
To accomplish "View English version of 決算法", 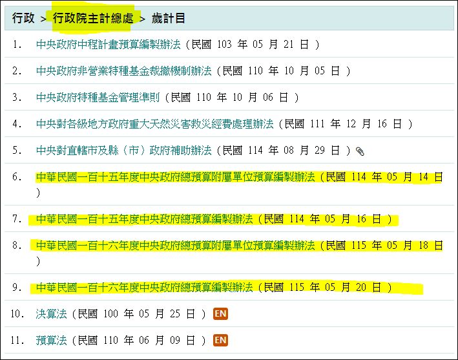I will point(220,314).
